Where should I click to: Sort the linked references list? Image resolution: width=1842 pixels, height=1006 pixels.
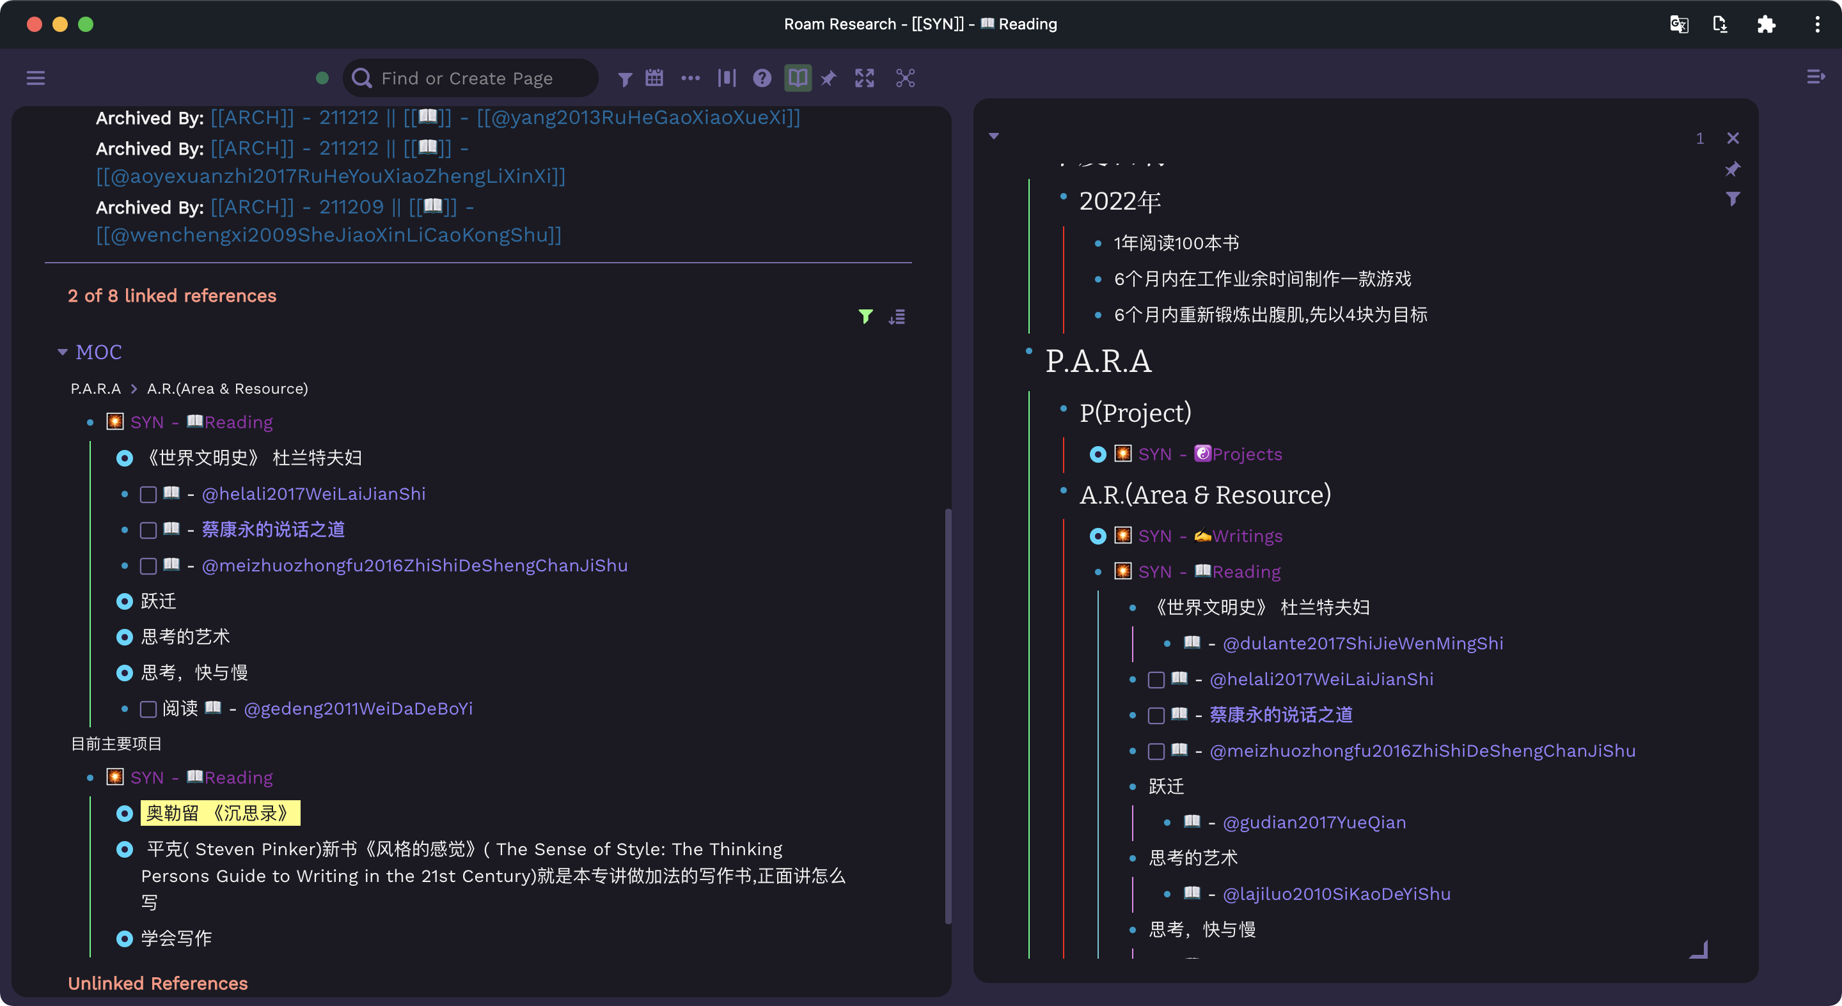click(897, 316)
